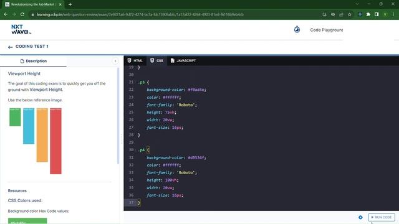The width and height of the screenshot is (399, 224).
Task: Switch to the CSS tab
Action: 156,60
